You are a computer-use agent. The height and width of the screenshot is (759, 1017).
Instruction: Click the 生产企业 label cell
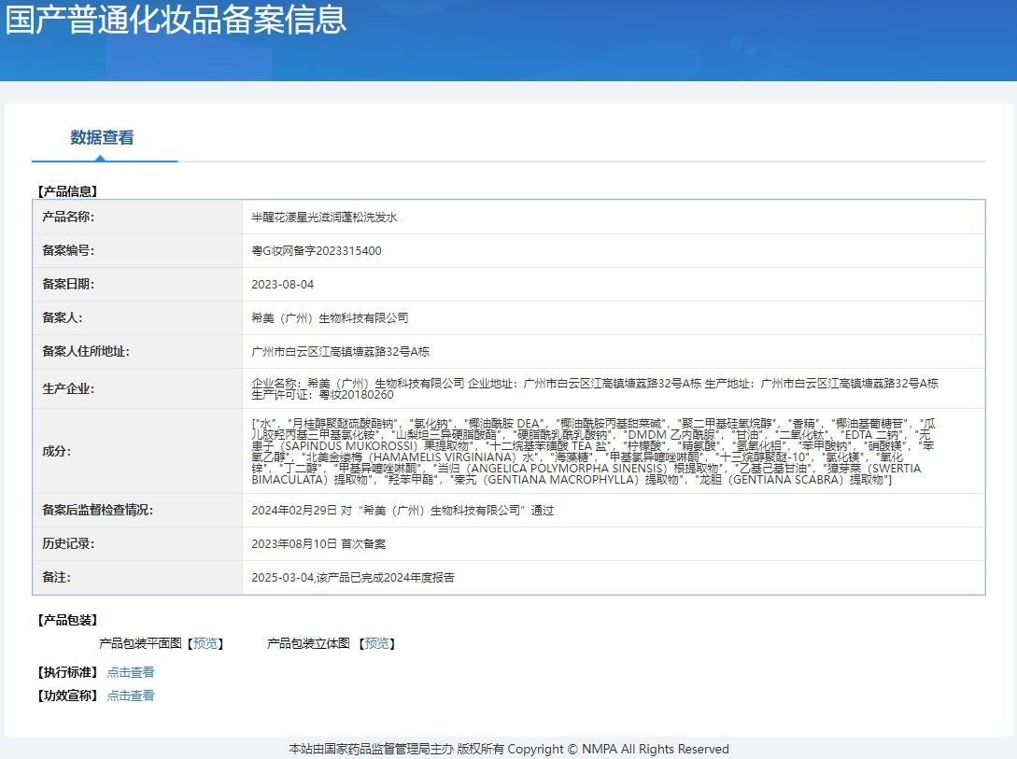click(x=137, y=389)
